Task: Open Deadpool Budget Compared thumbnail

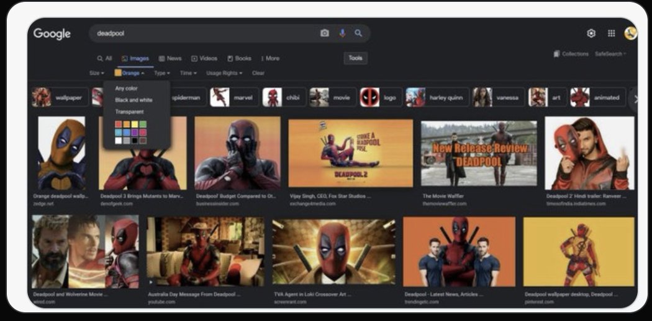Action: pyautogui.click(x=237, y=153)
